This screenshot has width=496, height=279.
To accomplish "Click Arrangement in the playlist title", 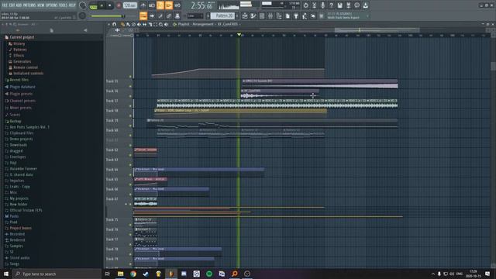I will [x=203, y=24].
